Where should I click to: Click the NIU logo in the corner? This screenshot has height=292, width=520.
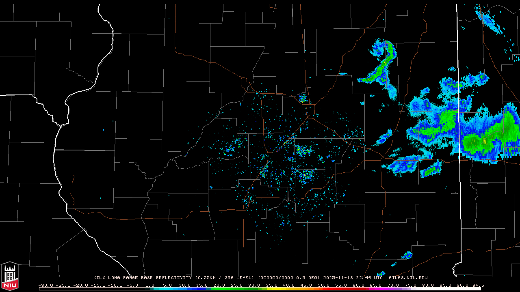coord(10,277)
